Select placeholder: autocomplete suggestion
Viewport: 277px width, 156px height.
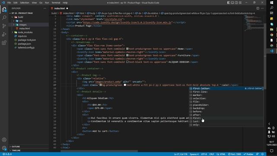tap(226, 105)
